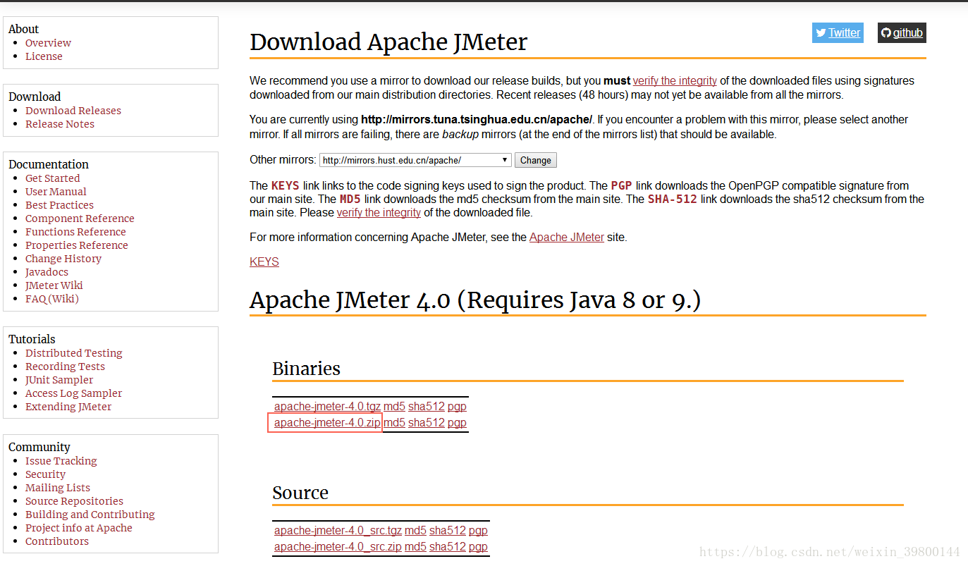Open the JMeter Wiki link

coord(54,285)
